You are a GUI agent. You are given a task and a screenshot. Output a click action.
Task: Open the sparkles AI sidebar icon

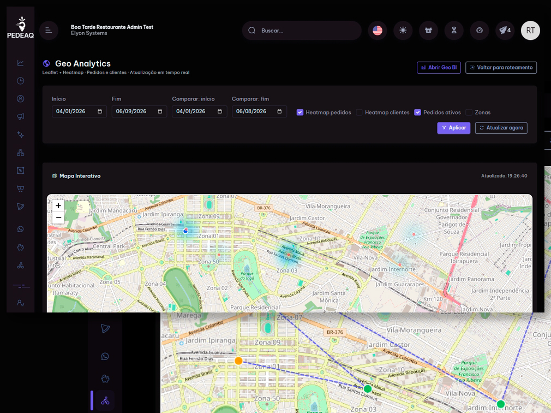(x=20, y=135)
